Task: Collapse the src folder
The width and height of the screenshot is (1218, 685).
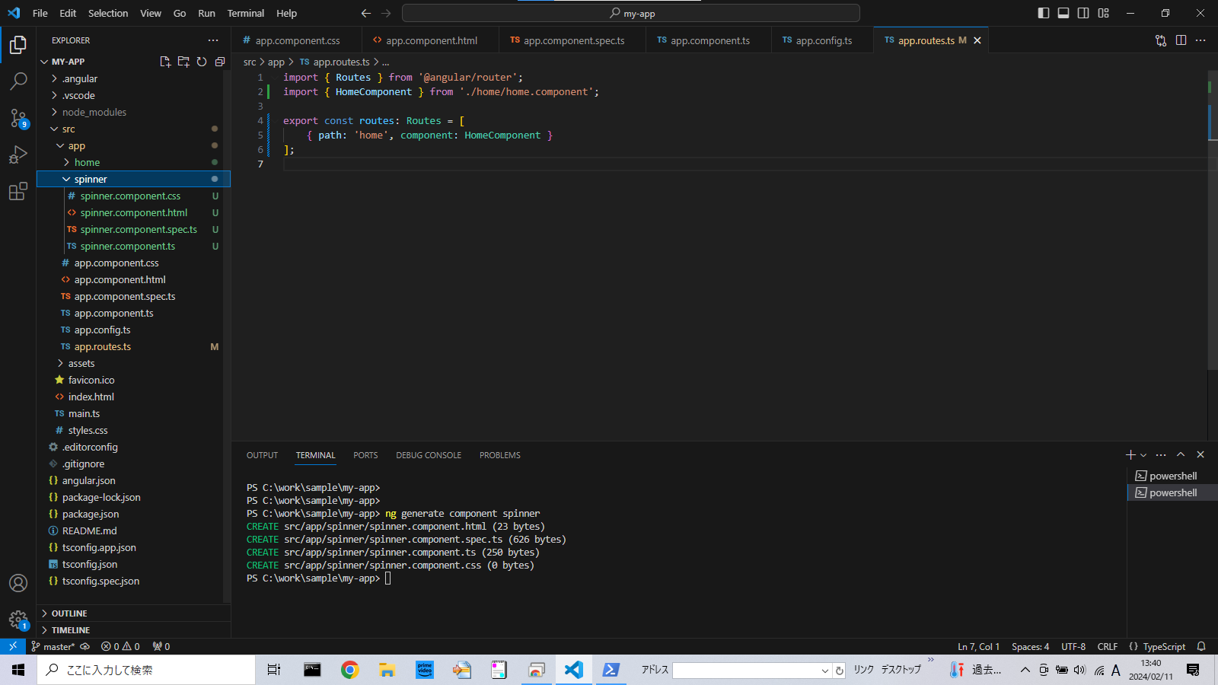Action: 133,129
